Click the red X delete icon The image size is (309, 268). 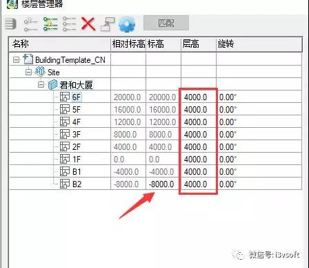click(88, 24)
